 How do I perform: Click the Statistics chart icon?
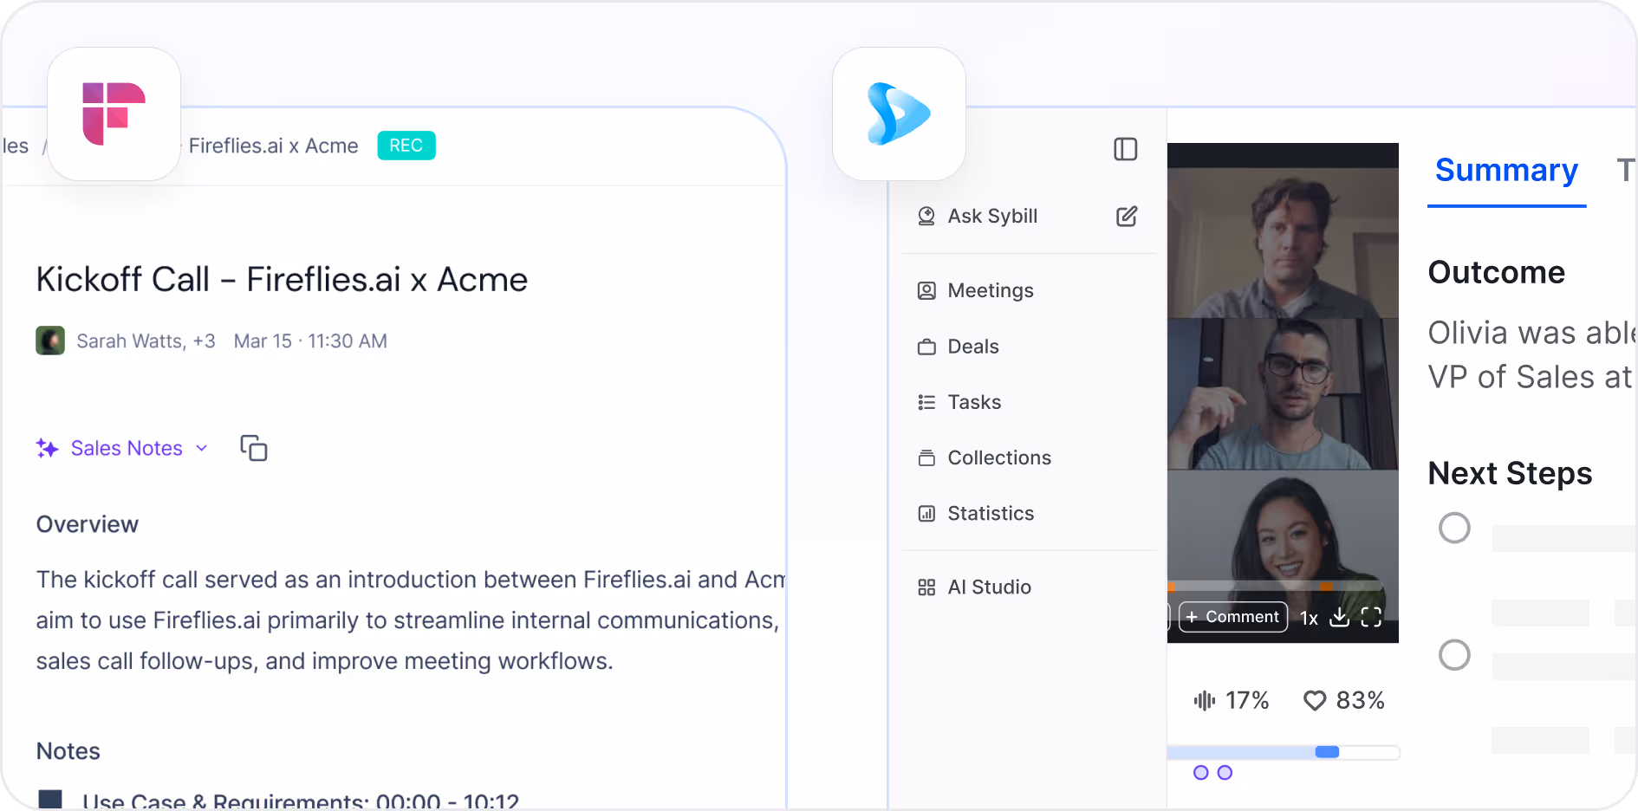[926, 513]
